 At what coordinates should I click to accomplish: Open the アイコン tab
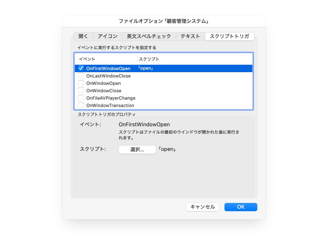107,36
